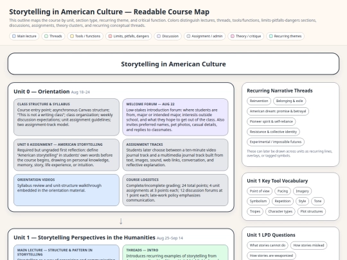Click the Storytelling in American Culture banner
Screen dimensions: 347x260
click(x=173, y=64)
